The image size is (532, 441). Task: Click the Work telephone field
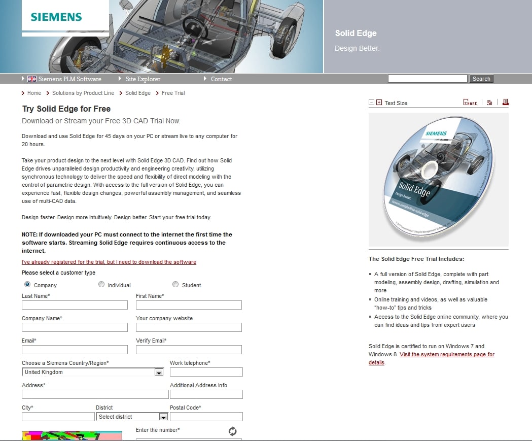tap(206, 372)
